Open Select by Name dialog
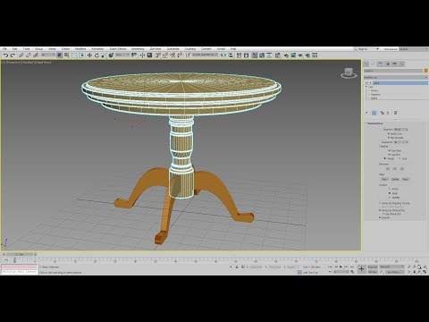429x322 pixels. point(67,55)
